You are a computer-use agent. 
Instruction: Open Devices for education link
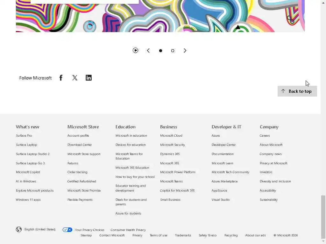(x=131, y=145)
